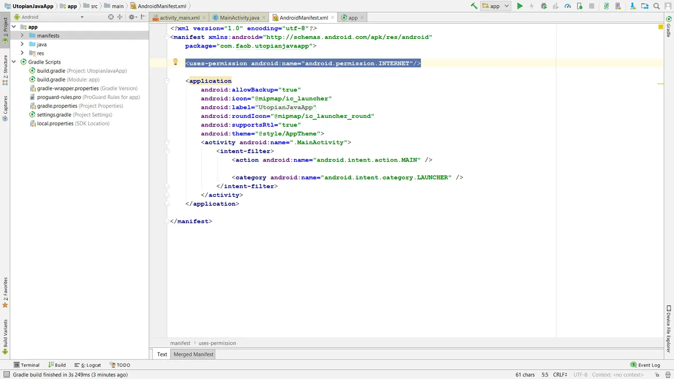Screen dimensions: 674x379
Task: Open the AVD Manager icon
Action: [x=619, y=6]
